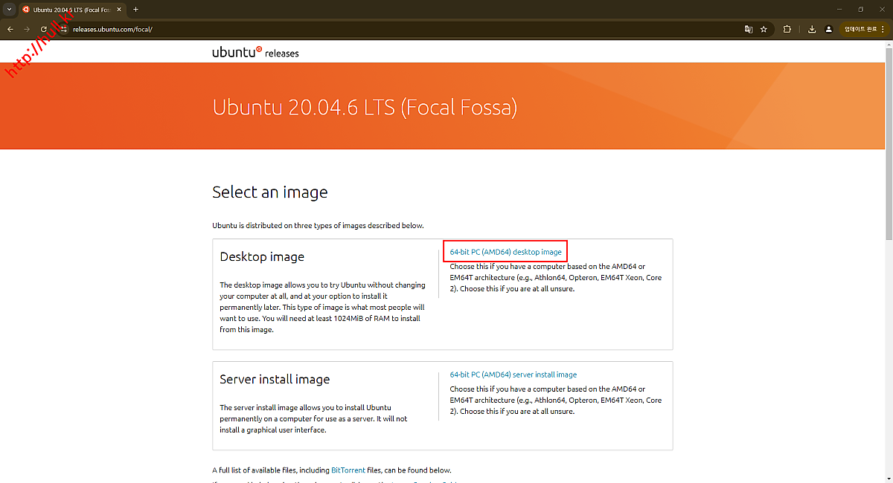The height and width of the screenshot is (483, 893).
Task: Open 64-bit PC (AMD64) server install image link
Action: (x=513, y=375)
